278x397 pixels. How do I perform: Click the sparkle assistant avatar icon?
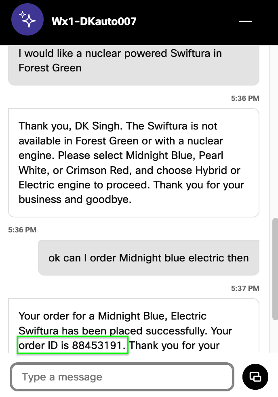point(28,21)
